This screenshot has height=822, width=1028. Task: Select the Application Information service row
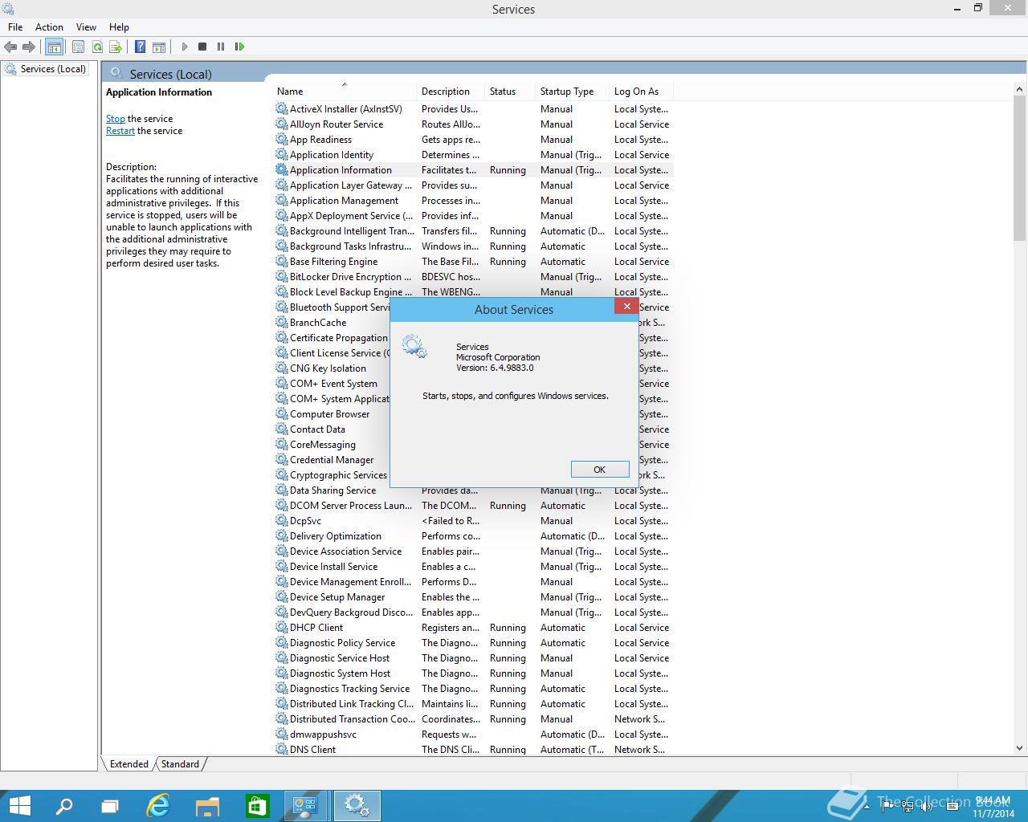click(474, 170)
